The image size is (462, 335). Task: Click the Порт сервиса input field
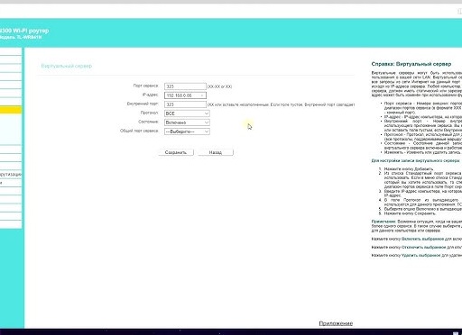tap(185, 86)
